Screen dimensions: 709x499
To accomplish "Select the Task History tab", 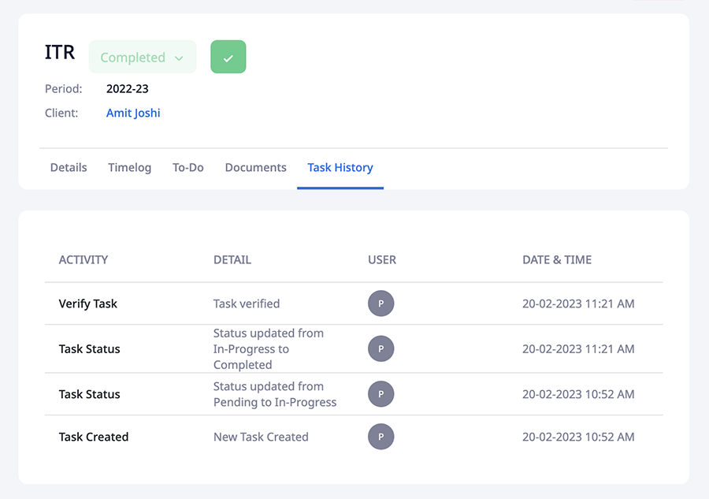I will [340, 167].
